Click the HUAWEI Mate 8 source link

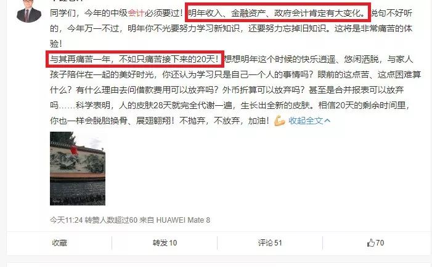click(x=183, y=220)
